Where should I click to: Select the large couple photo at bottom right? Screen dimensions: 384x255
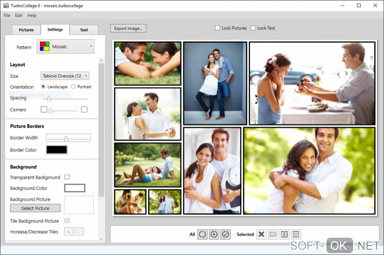pyautogui.click(x=309, y=171)
